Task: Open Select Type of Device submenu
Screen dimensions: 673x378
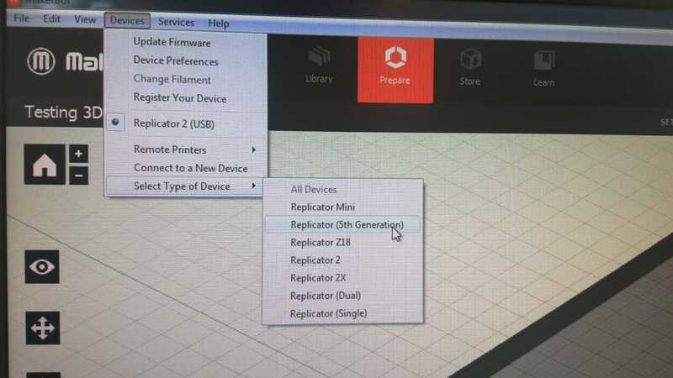Action: tap(185, 186)
